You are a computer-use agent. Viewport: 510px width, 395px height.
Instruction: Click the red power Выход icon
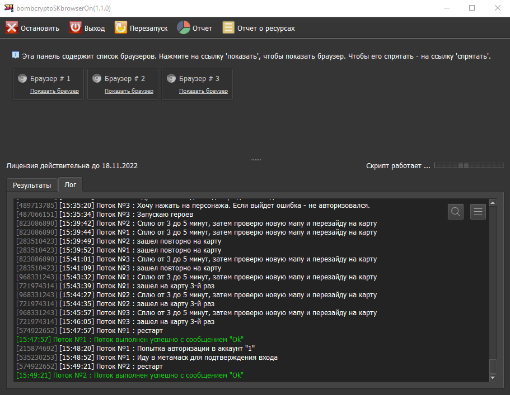click(76, 27)
